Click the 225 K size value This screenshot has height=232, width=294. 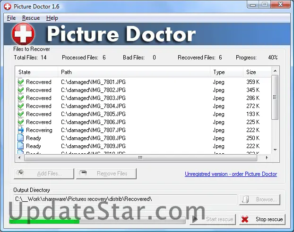253,122
